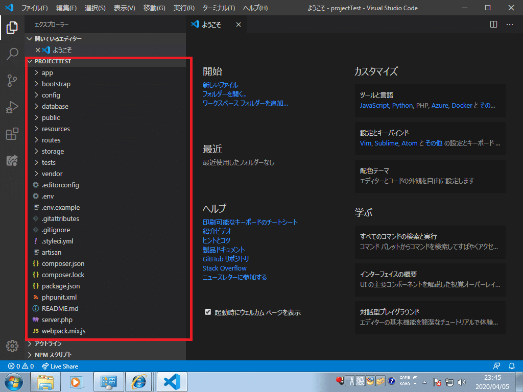
Task: Click the Python link in ツールと言語
Action: [x=402, y=105]
